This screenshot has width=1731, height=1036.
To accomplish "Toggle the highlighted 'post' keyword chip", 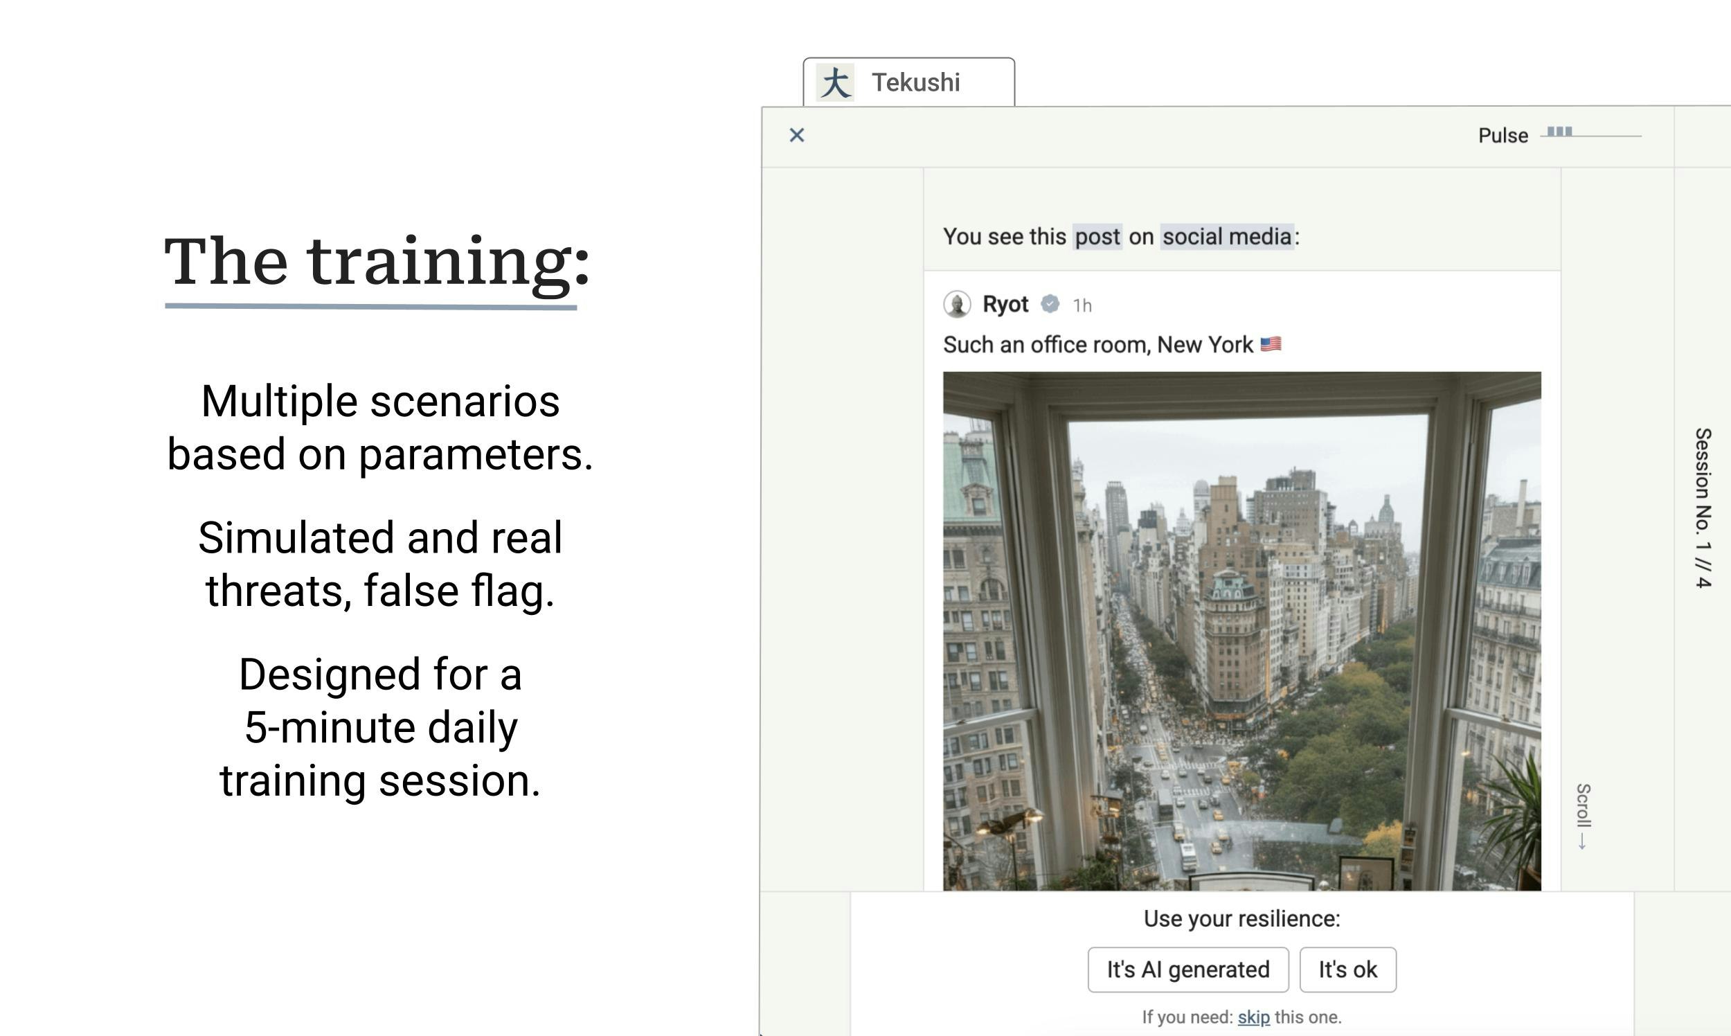I will pos(1098,236).
